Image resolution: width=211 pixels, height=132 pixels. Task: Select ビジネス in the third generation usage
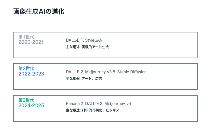pyautogui.click(x=112, y=110)
